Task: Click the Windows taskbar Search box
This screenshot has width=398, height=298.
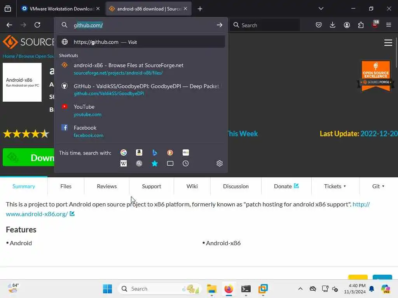Action: tap(159, 289)
